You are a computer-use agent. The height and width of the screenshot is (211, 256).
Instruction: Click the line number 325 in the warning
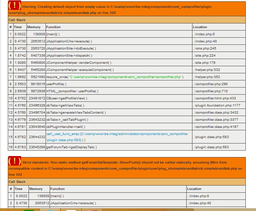click(113, 13)
